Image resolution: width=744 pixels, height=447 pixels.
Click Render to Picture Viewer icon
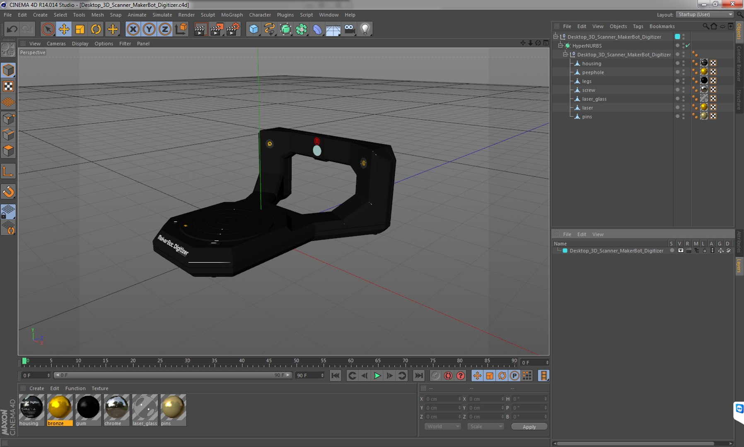point(216,29)
